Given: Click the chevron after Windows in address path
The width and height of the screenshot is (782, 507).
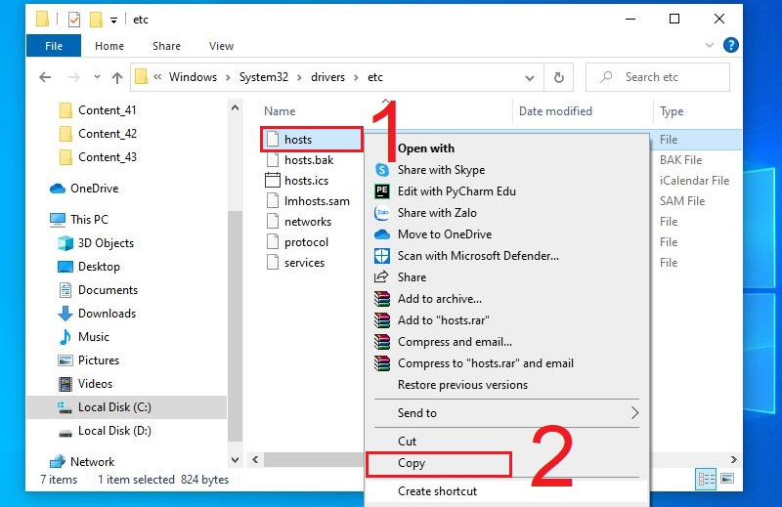Looking at the screenshot, I should pyautogui.click(x=228, y=77).
